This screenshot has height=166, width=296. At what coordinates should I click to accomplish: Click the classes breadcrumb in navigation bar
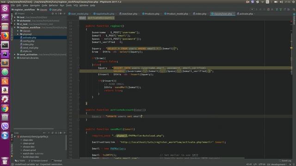pos(42,10)
